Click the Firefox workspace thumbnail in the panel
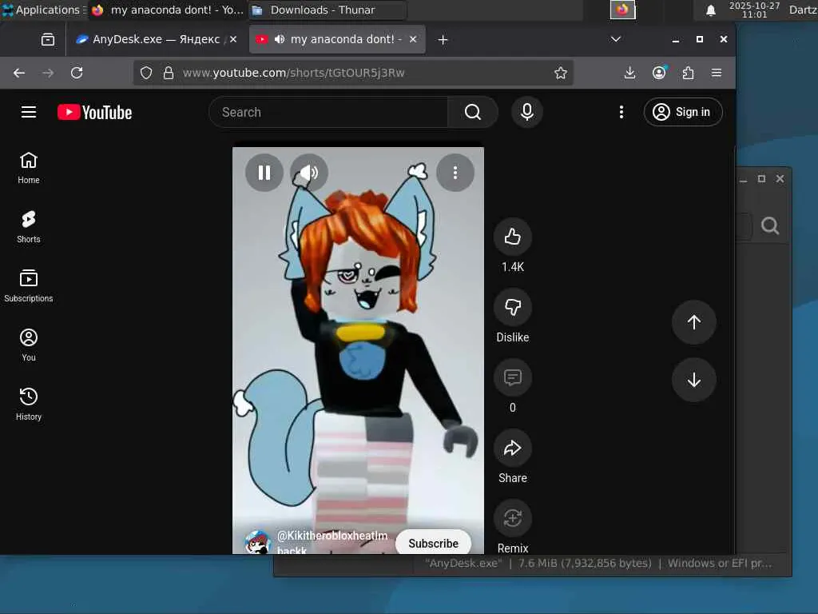 (x=622, y=10)
